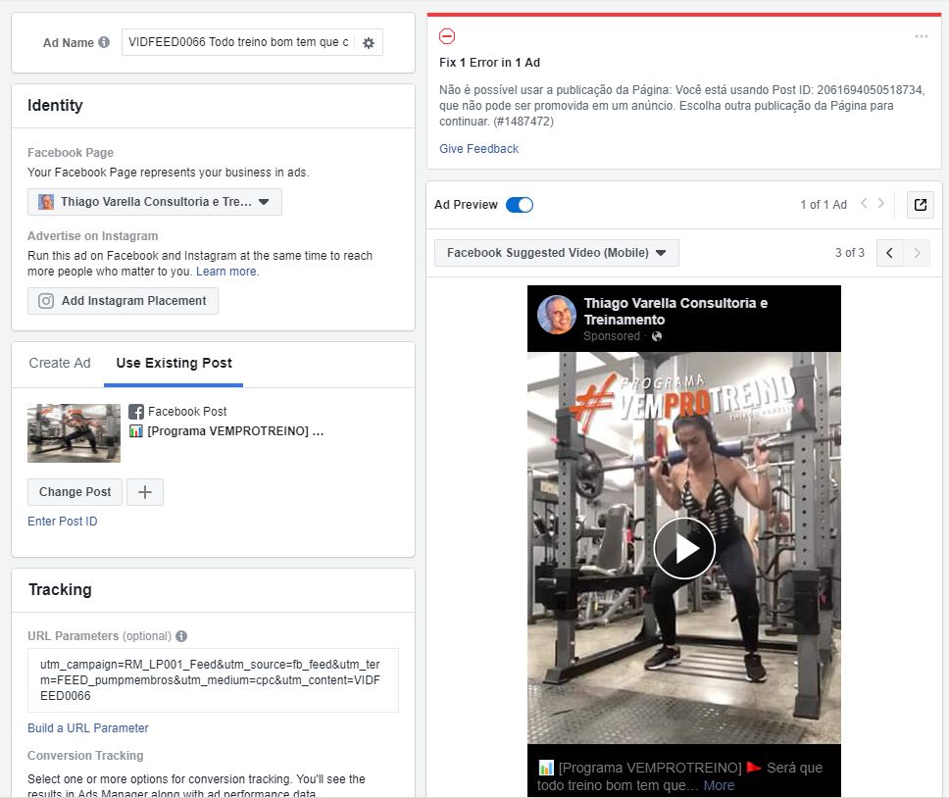
Task: Click the '[Programa VEMPROTREINO] ...' post title
Action: click(235, 431)
